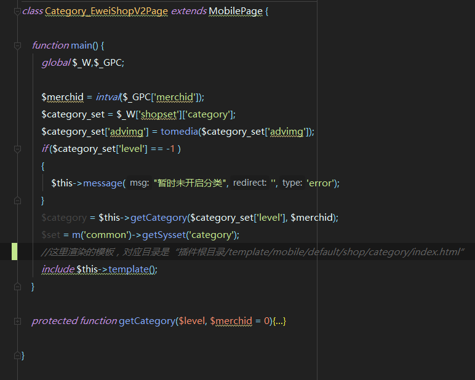
Task: Click the 'message(' method call
Action: pos(104,183)
